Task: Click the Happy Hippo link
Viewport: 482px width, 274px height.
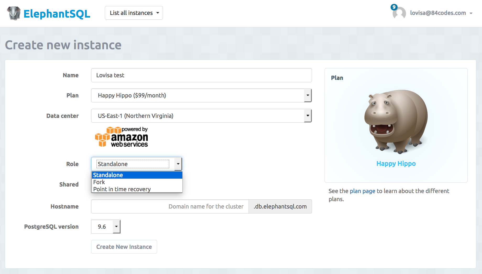Action: pos(396,163)
